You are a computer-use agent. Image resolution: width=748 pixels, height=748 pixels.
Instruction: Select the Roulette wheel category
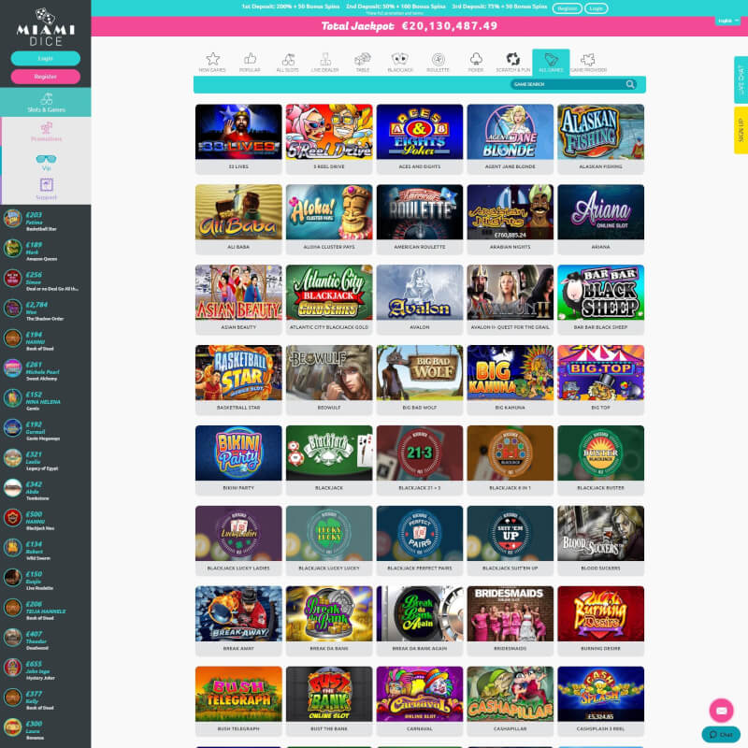(438, 62)
